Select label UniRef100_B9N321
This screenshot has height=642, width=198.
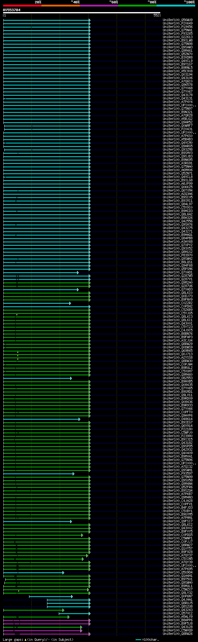pyautogui.click(x=178, y=112)
